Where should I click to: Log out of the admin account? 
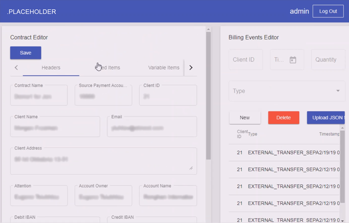[328, 11]
